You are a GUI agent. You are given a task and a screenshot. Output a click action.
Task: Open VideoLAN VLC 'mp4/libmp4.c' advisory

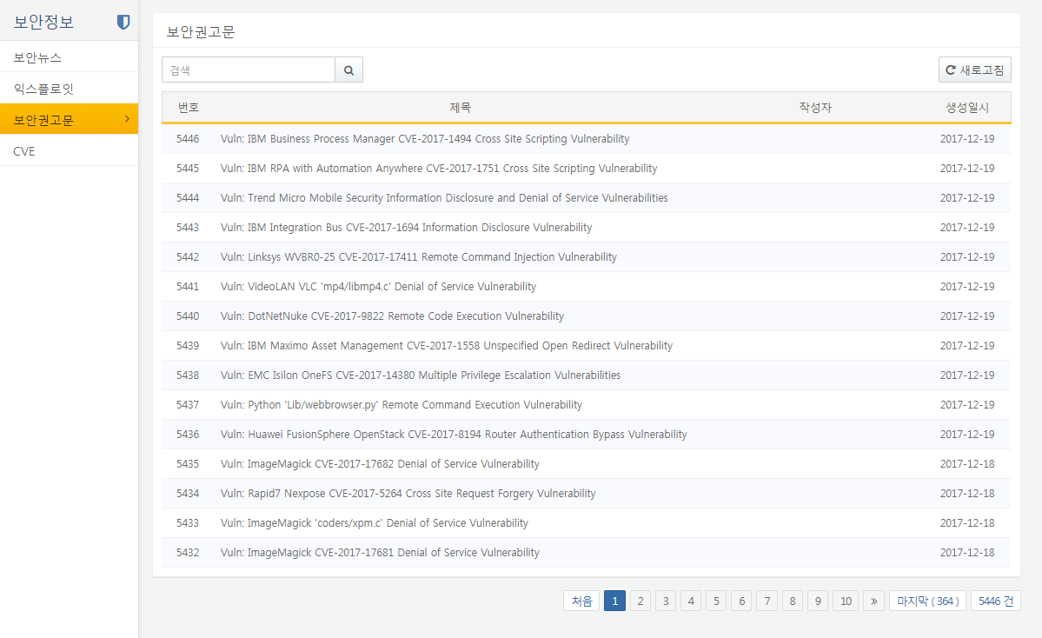click(378, 287)
